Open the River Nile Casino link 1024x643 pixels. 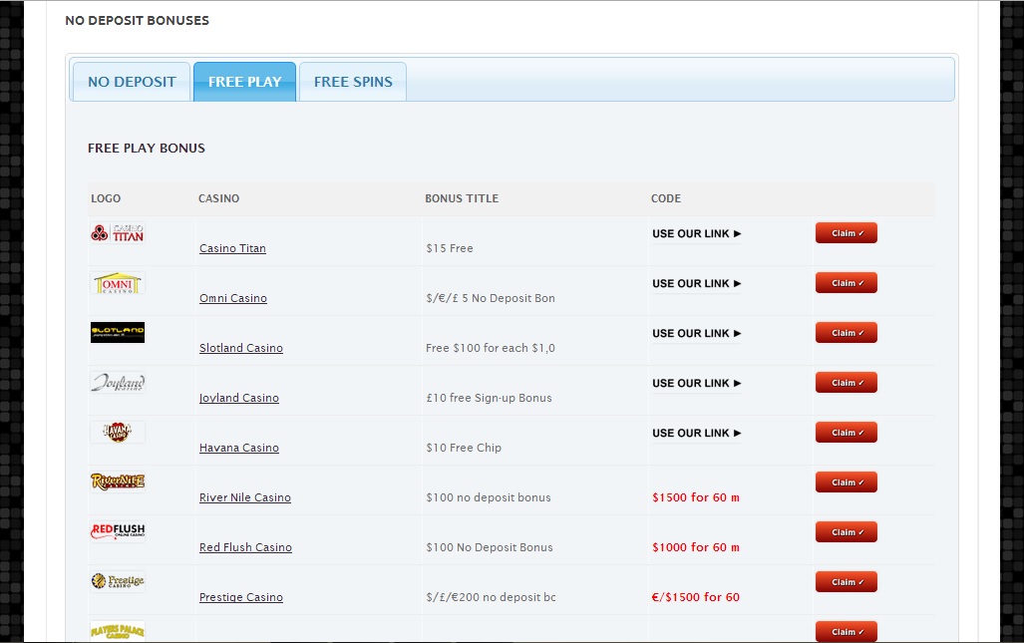click(245, 497)
